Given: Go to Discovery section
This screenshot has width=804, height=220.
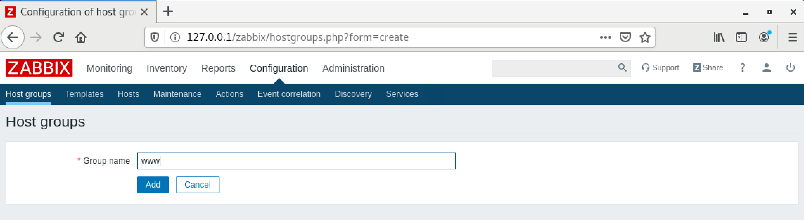Looking at the screenshot, I should pos(353,94).
